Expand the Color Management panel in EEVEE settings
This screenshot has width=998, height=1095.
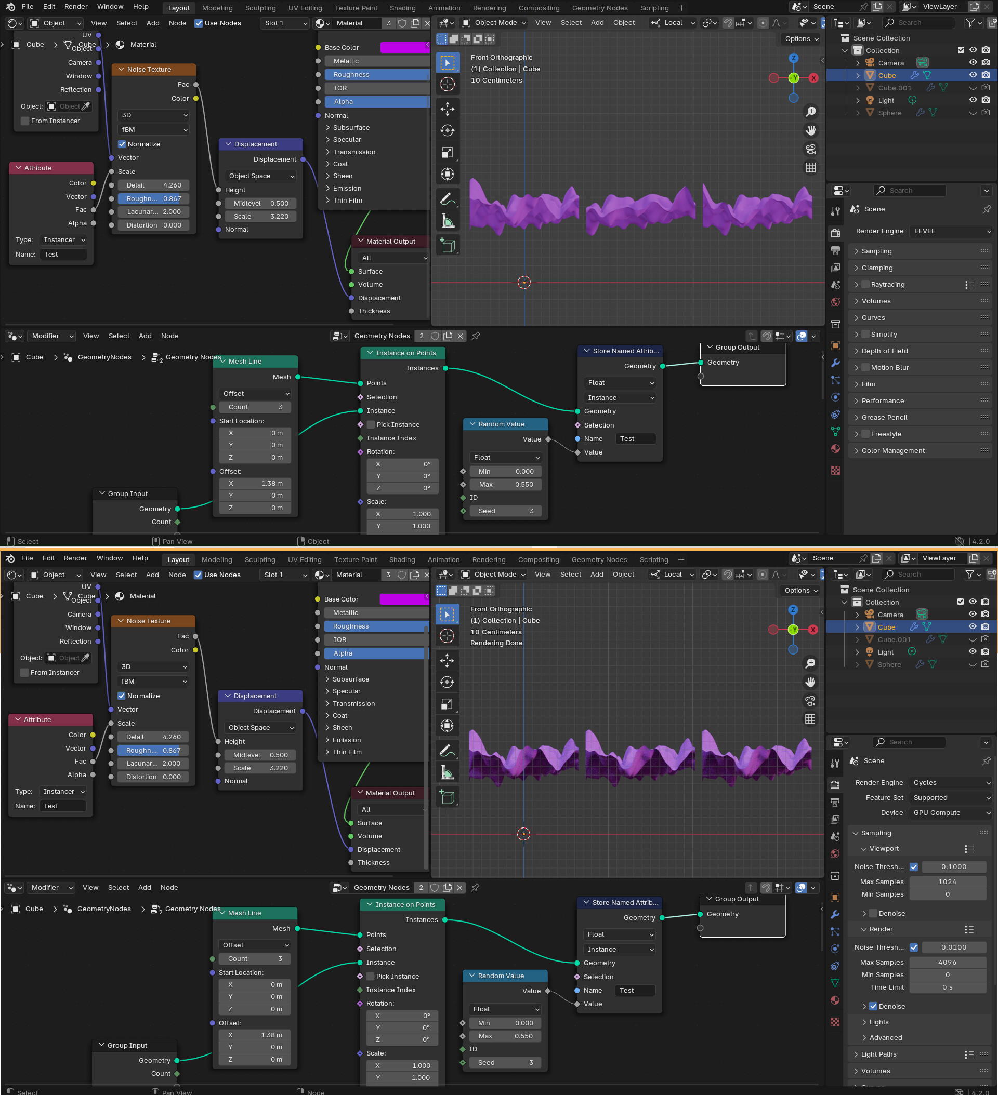click(920, 451)
